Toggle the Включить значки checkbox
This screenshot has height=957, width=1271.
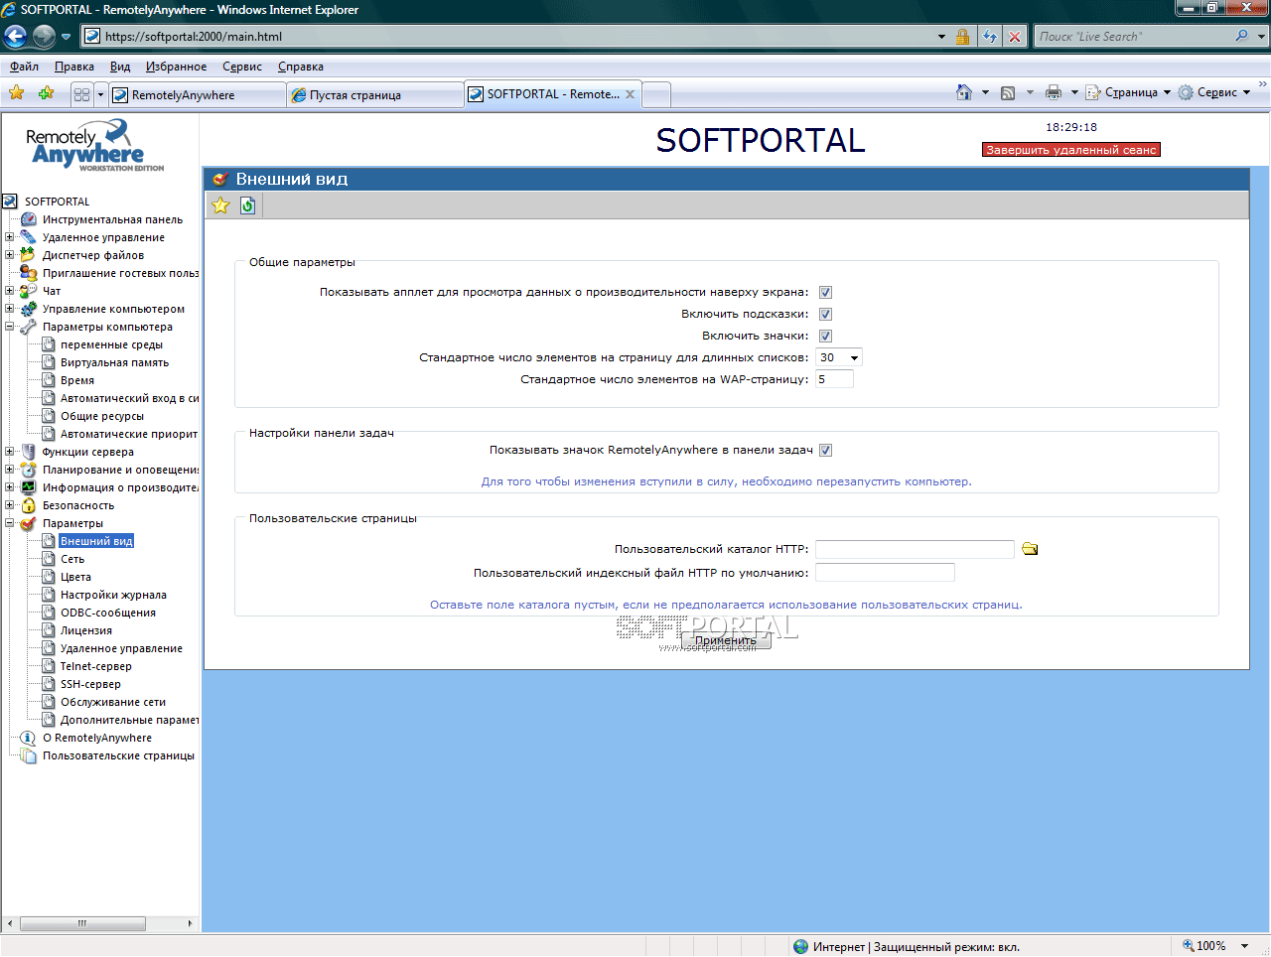coord(825,337)
